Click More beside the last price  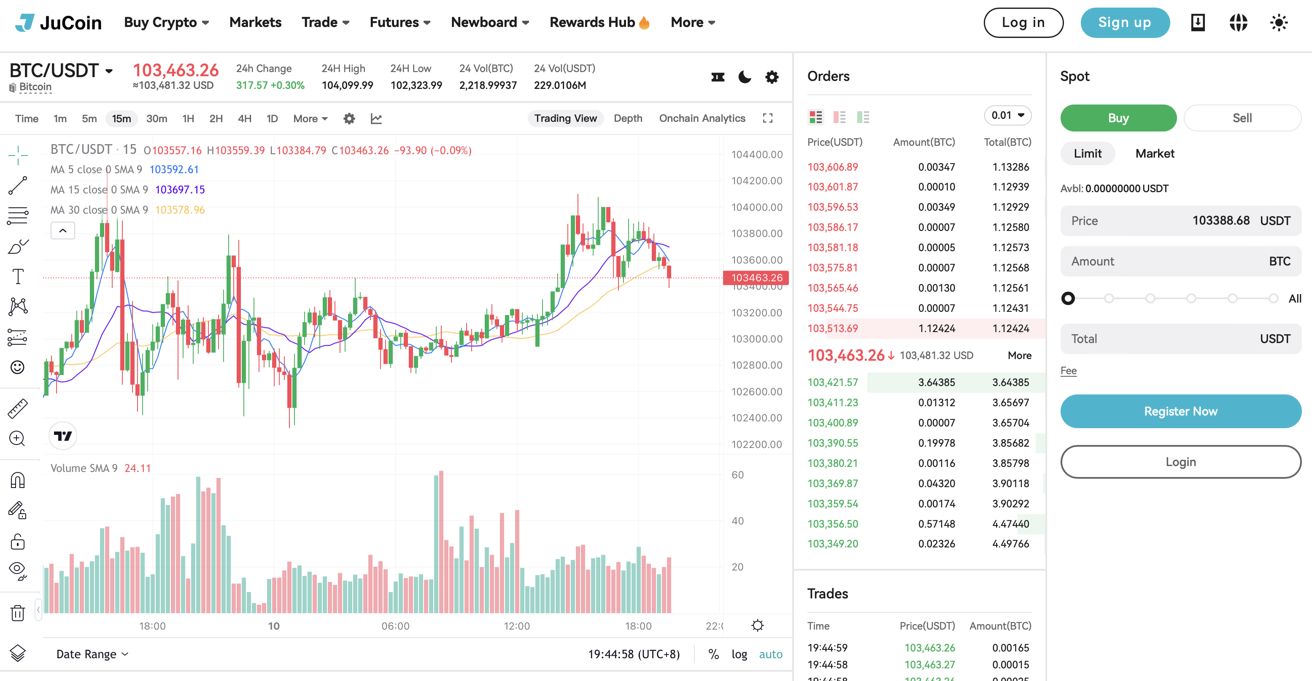(1019, 356)
